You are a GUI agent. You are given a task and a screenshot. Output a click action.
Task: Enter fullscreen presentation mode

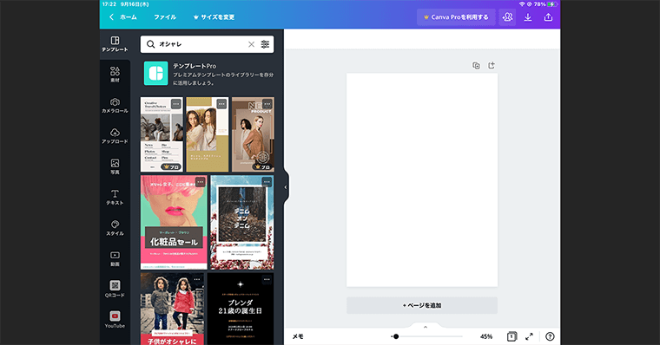tap(529, 336)
